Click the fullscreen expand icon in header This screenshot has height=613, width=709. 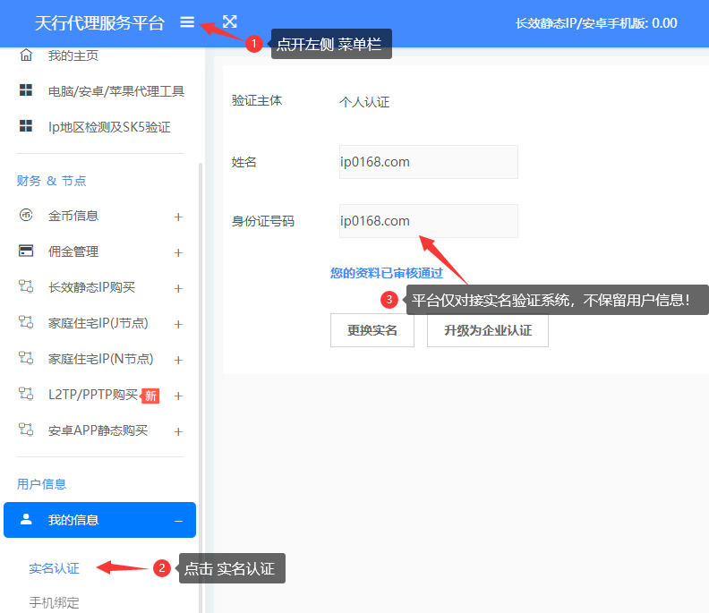click(x=230, y=22)
